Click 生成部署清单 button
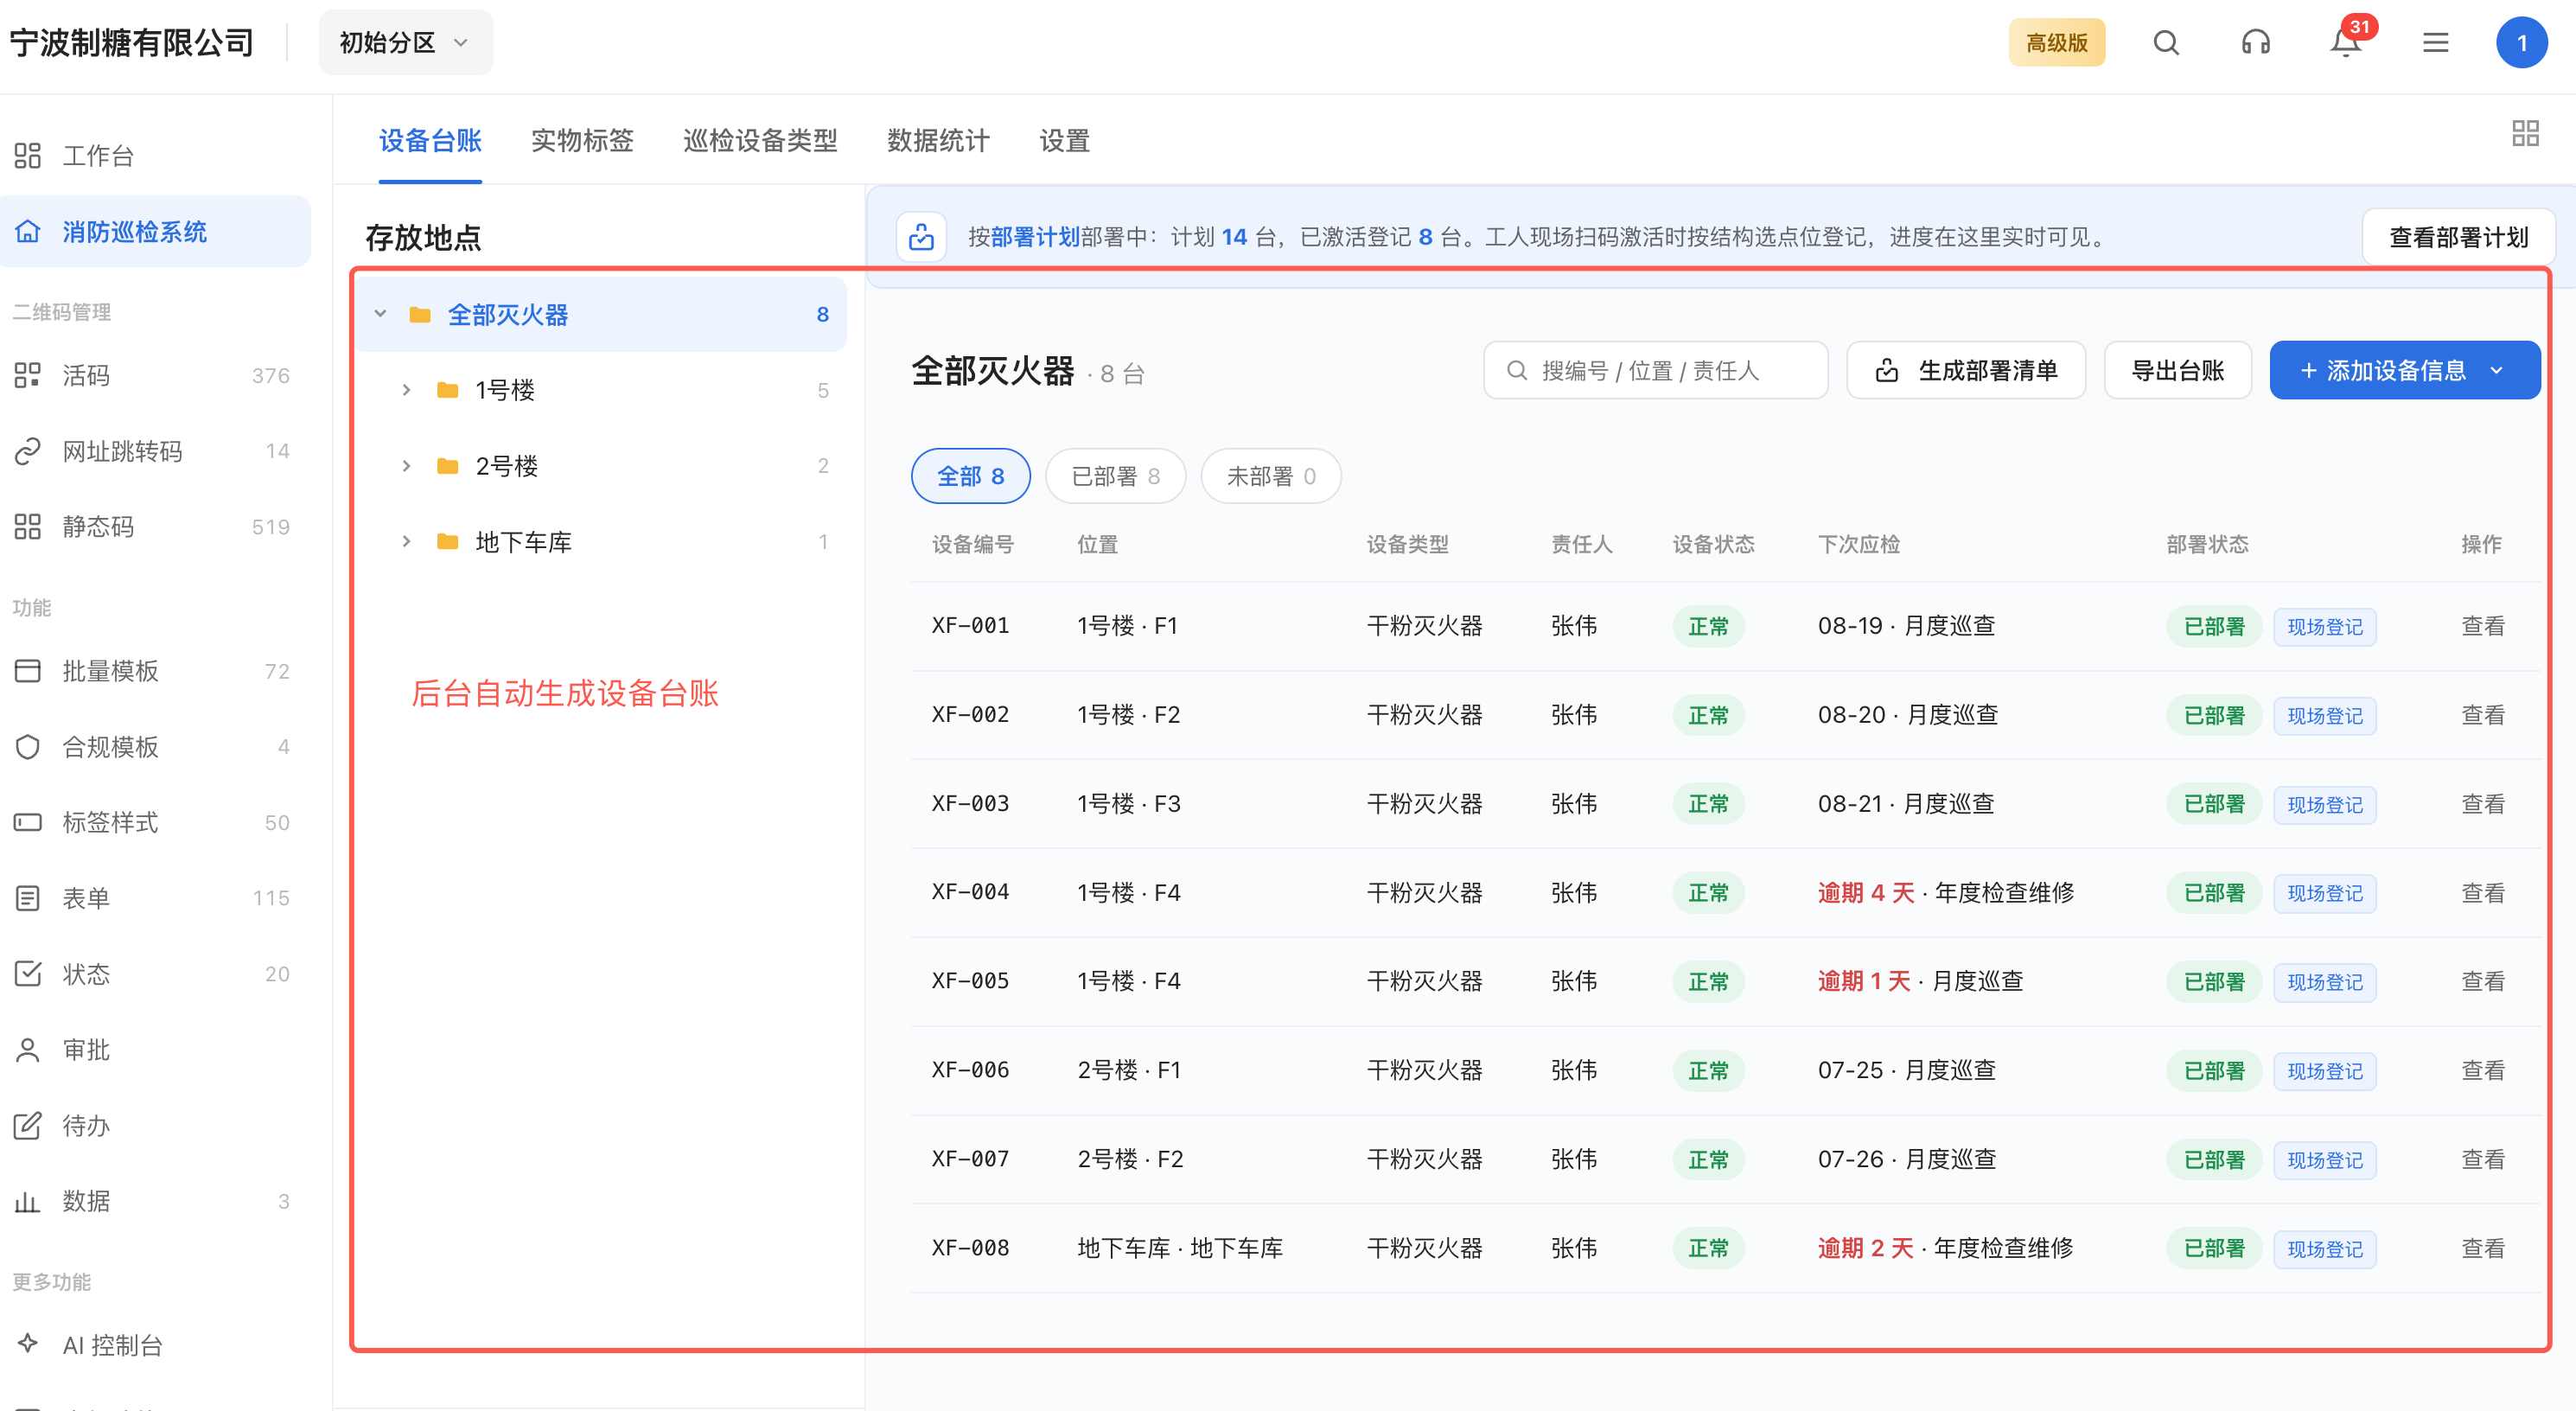This screenshot has height=1411, width=2576. coord(1966,371)
